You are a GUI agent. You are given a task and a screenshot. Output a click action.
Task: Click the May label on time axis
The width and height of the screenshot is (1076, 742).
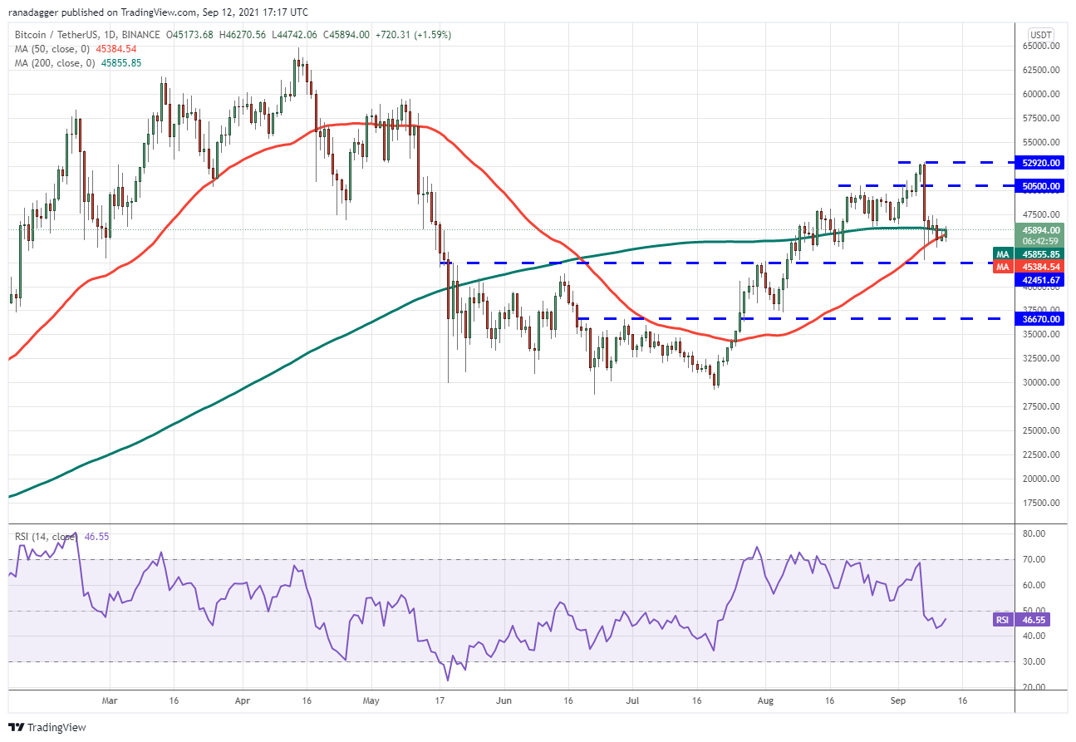click(x=371, y=700)
